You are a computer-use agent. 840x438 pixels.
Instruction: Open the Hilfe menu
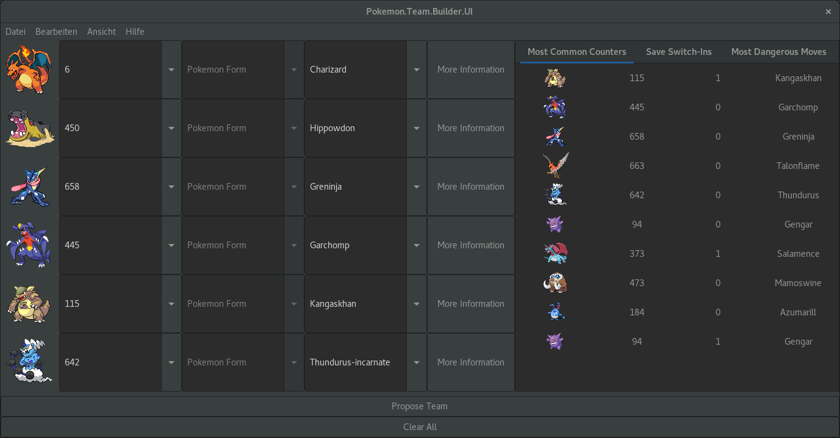point(135,32)
